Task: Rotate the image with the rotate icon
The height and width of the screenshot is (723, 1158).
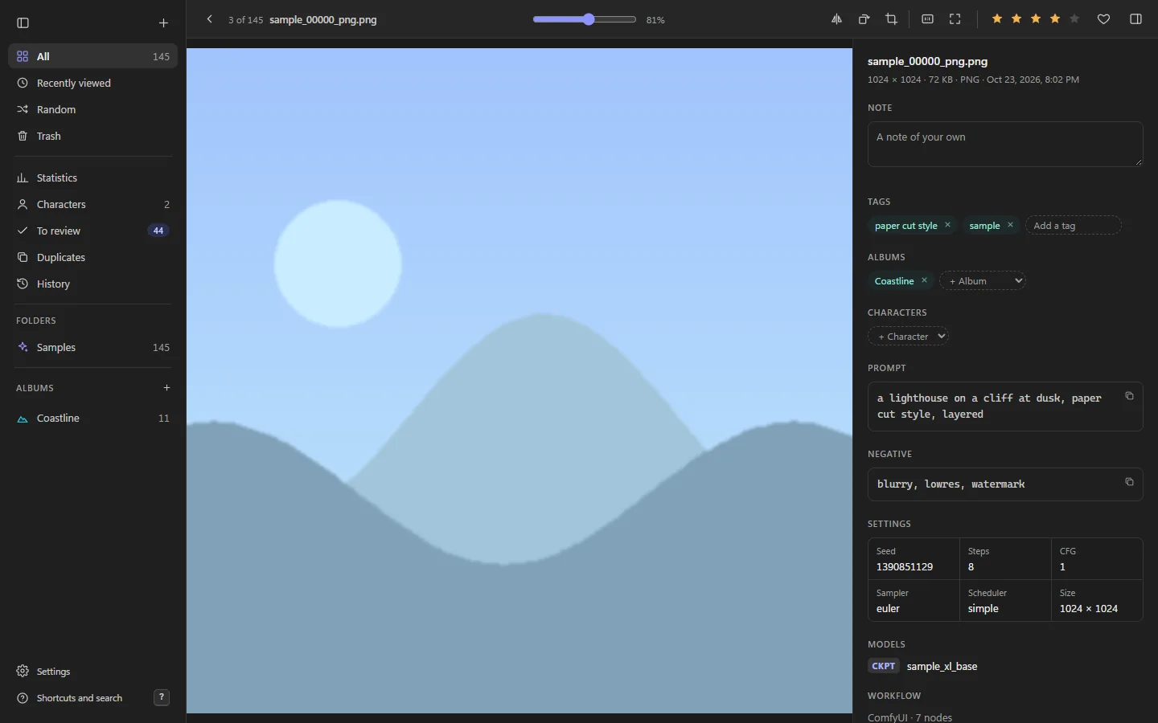Action: 864,19
